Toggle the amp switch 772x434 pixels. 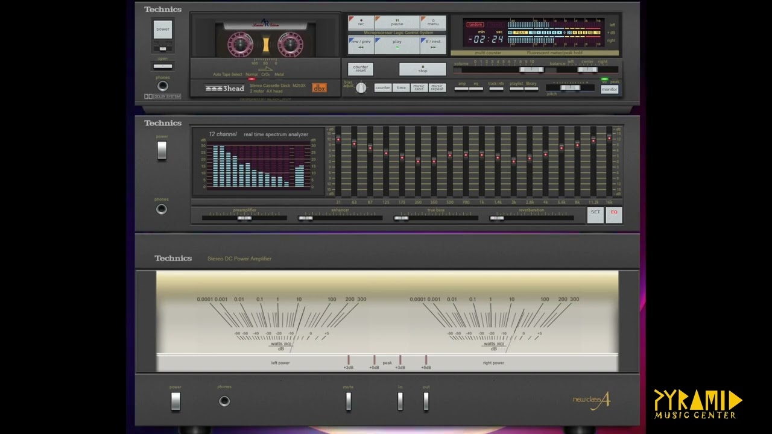coord(461,89)
